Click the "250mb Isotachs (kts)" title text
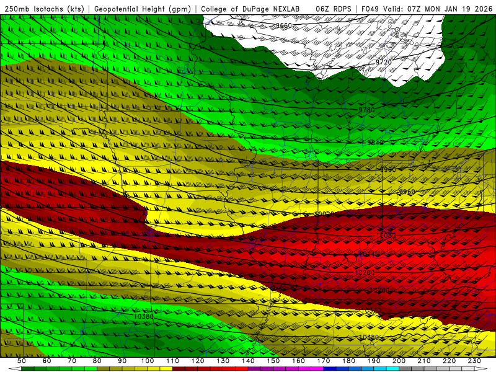Viewport: 496px width, 372px height. (x=45, y=9)
